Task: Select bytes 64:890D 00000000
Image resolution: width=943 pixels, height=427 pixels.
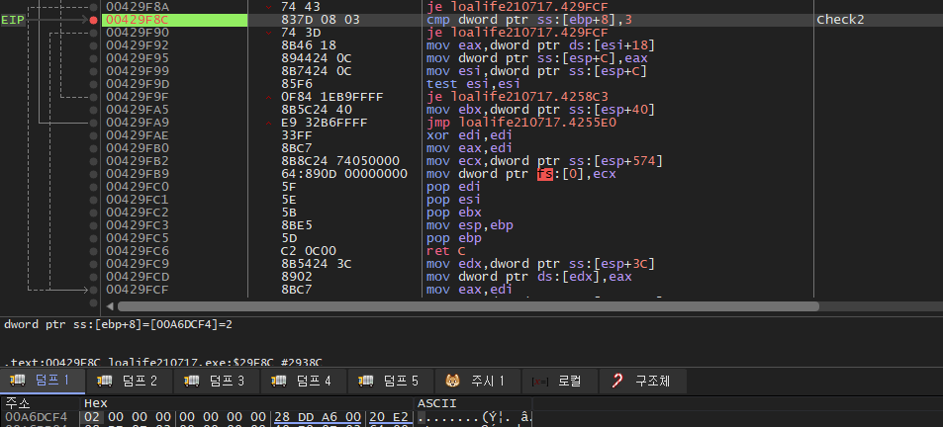Action: pos(344,174)
